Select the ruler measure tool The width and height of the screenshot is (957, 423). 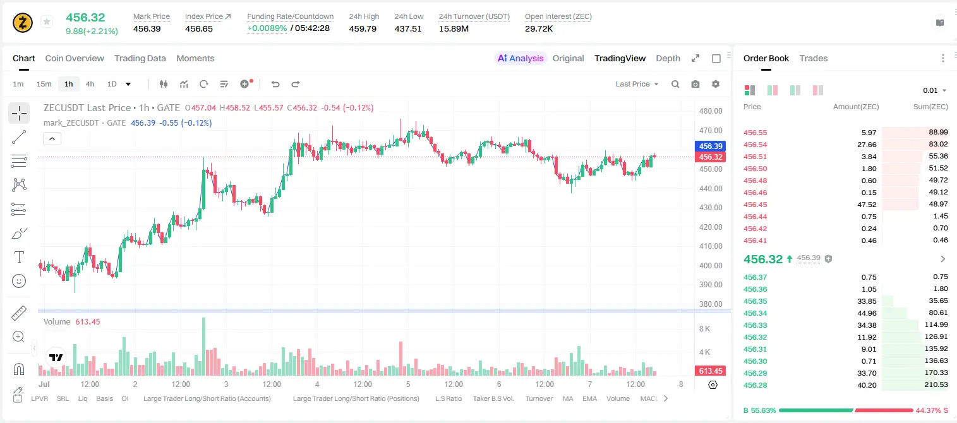click(19, 313)
